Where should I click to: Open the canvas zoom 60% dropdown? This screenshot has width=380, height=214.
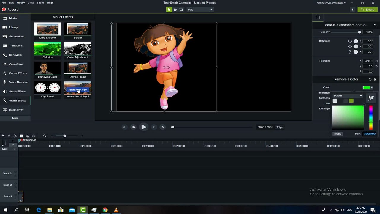pos(200,10)
